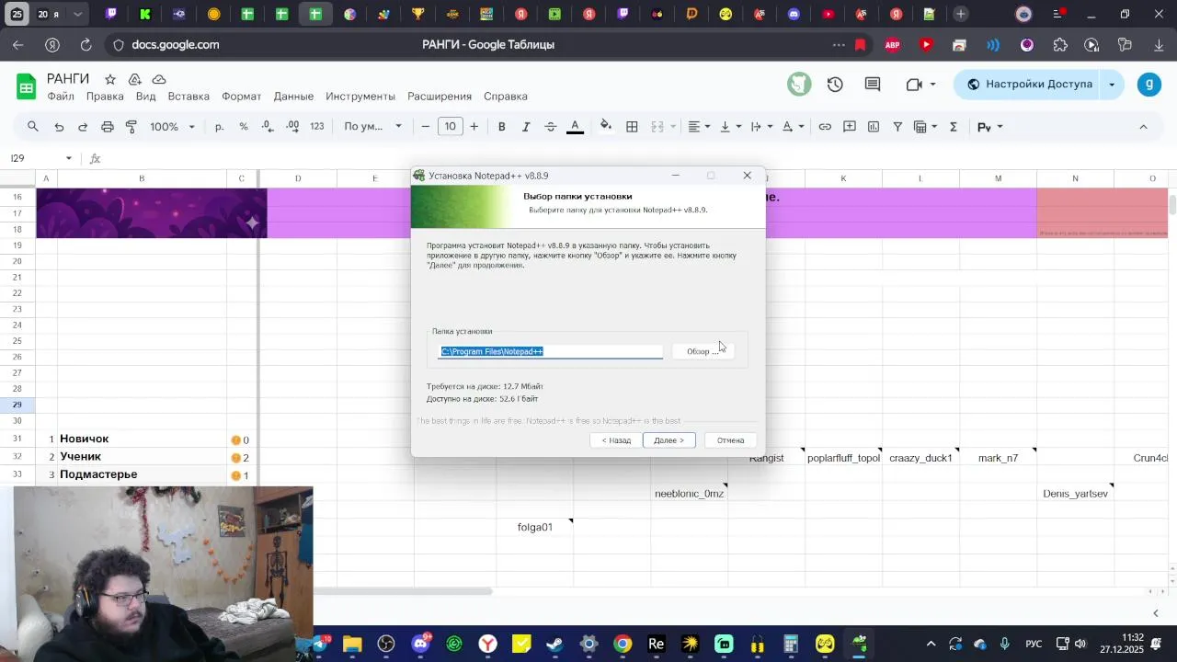The width and height of the screenshot is (1177, 662).
Task: Toggle italic formatting
Action: point(526,127)
